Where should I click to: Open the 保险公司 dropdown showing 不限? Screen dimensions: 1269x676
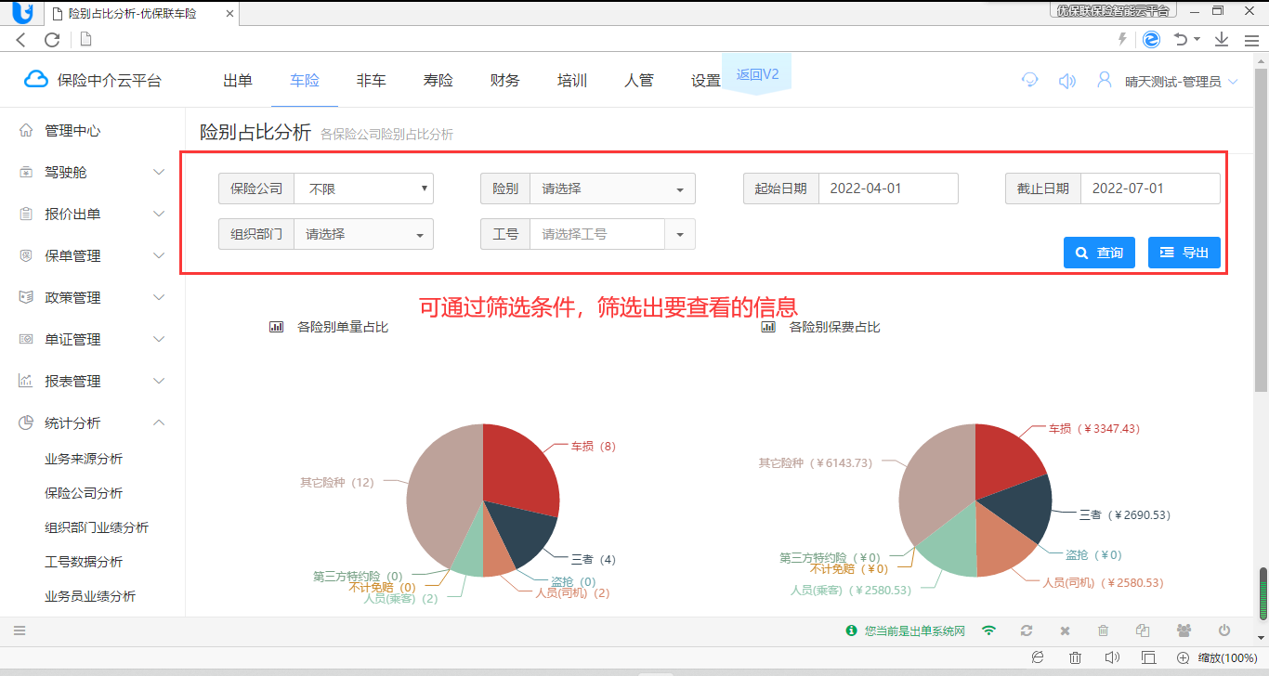[x=363, y=188]
